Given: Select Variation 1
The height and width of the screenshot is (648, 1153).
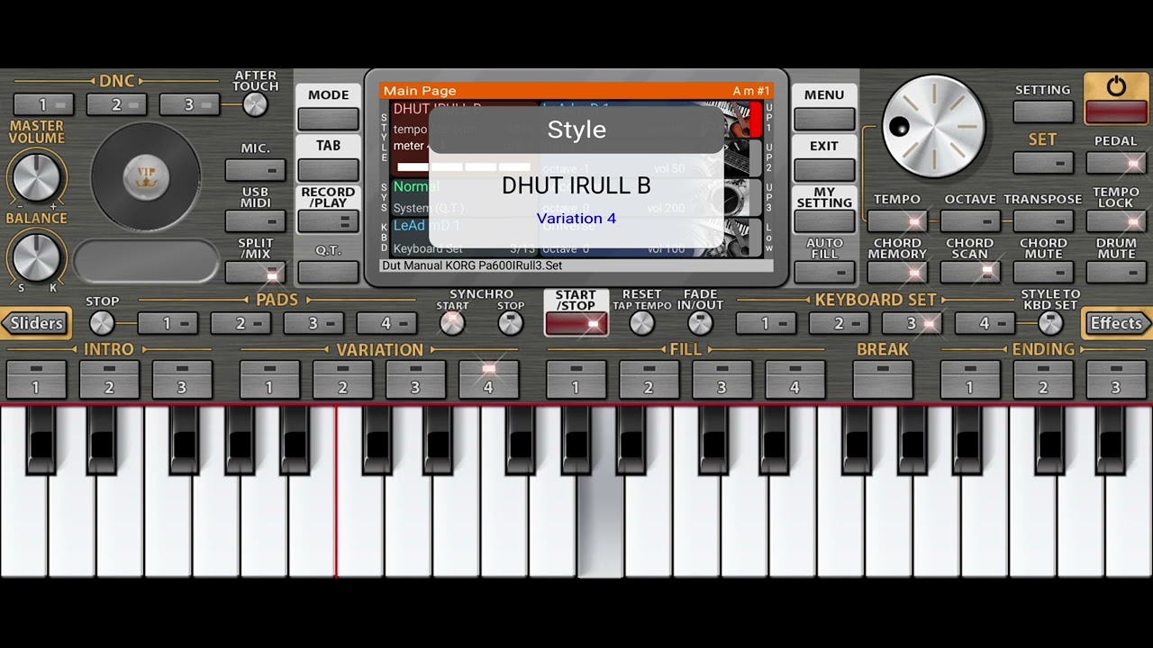Looking at the screenshot, I should click(x=269, y=379).
